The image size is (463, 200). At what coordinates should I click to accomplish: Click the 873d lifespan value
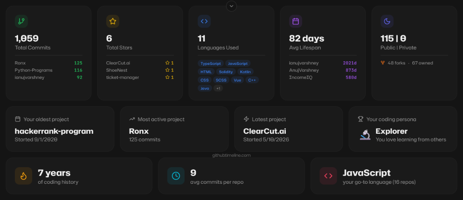click(x=351, y=70)
